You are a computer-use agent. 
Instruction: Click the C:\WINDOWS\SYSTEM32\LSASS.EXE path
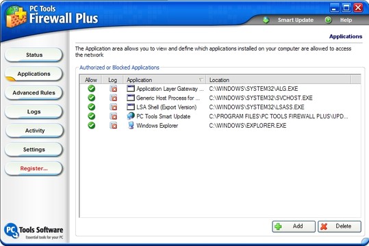(x=257, y=107)
